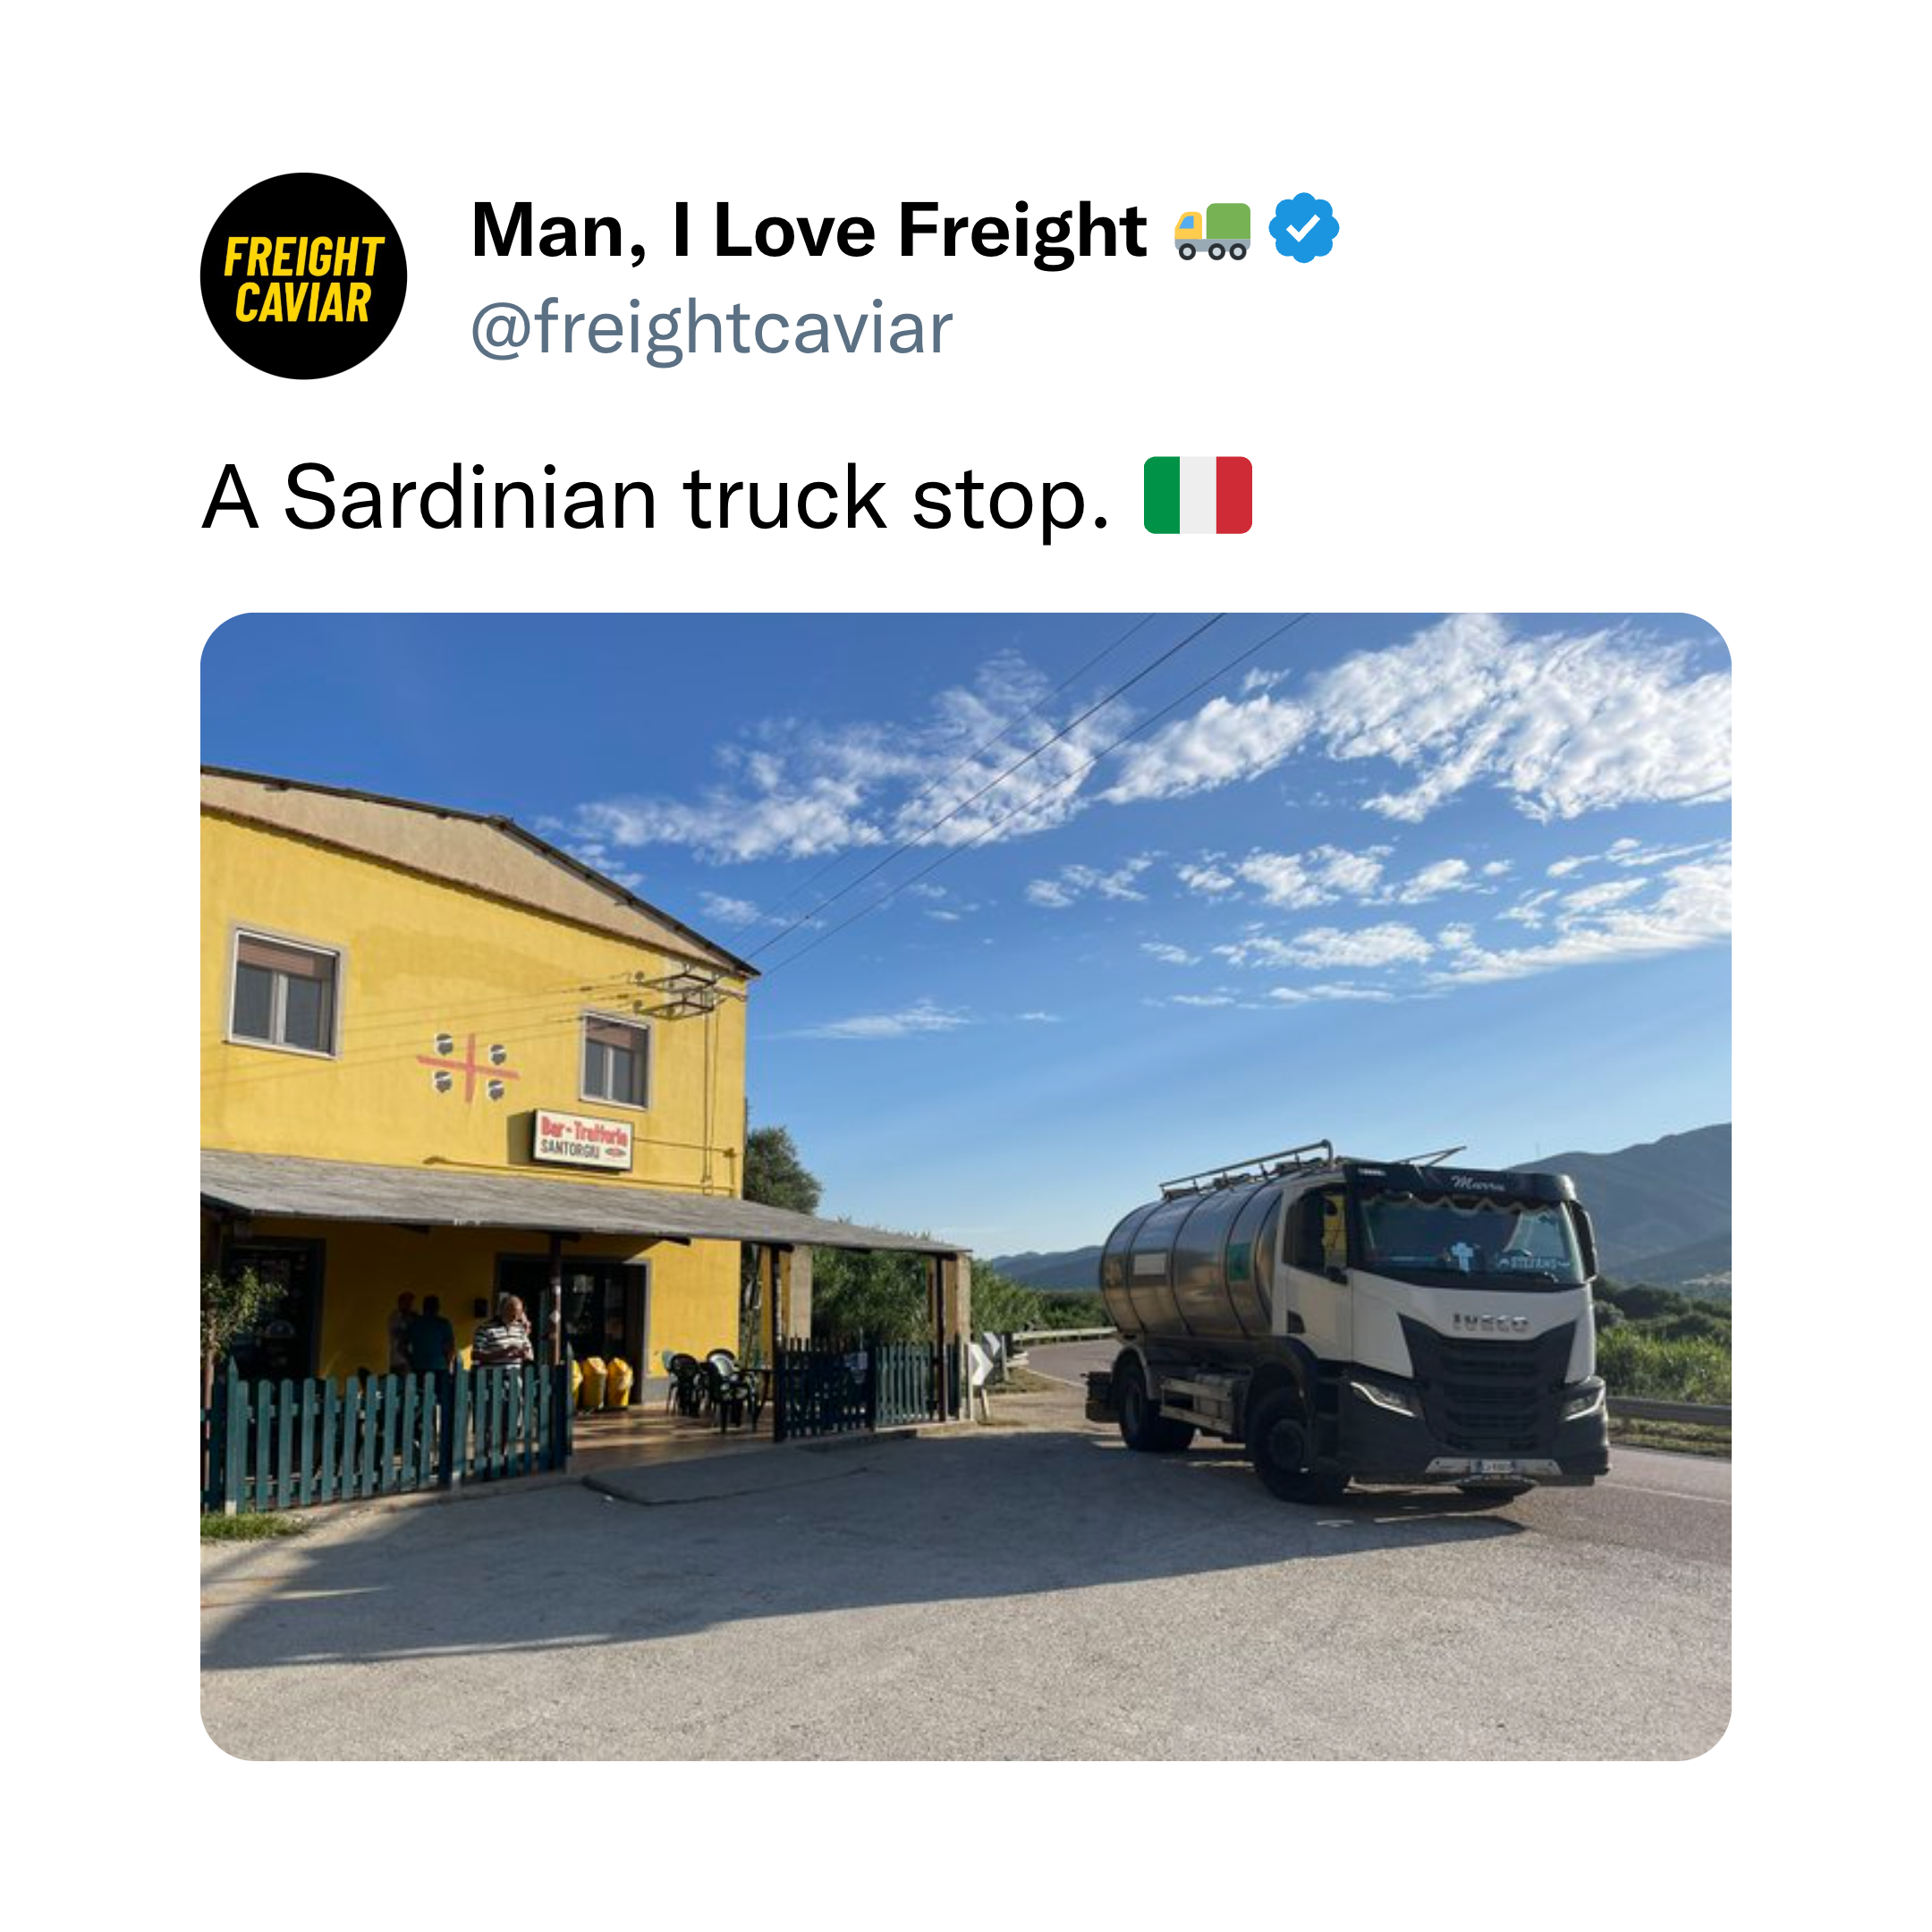Click the truck's front license plate

pyautogui.click(x=1494, y=1467)
